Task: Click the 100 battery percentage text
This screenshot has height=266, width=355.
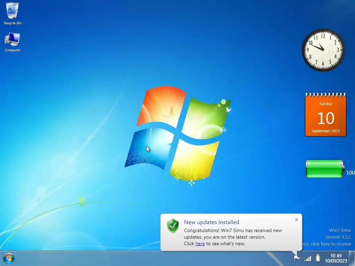Action: click(350, 172)
